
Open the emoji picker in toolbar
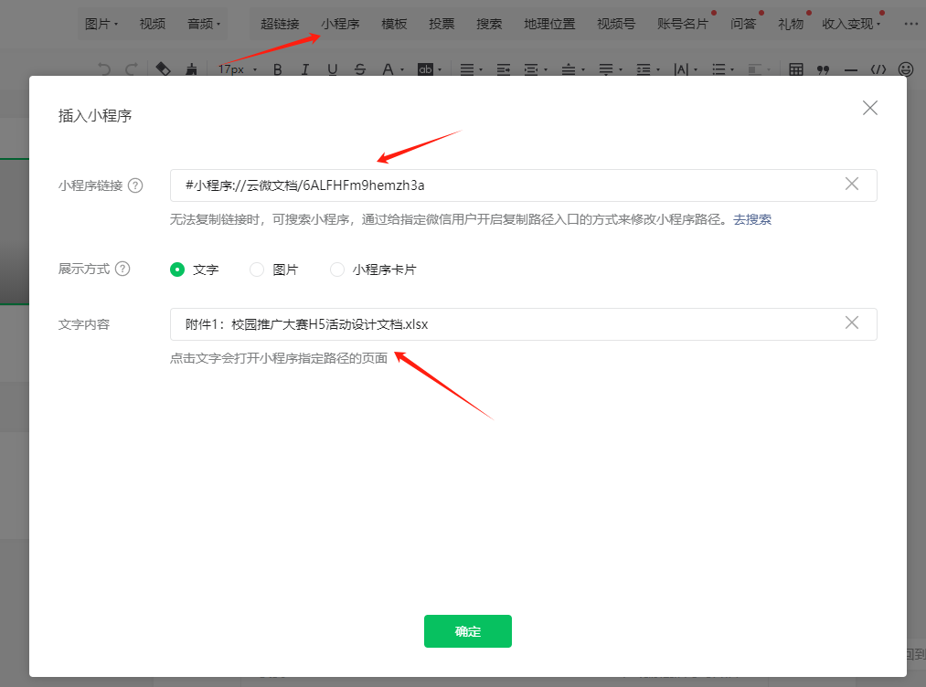[906, 69]
